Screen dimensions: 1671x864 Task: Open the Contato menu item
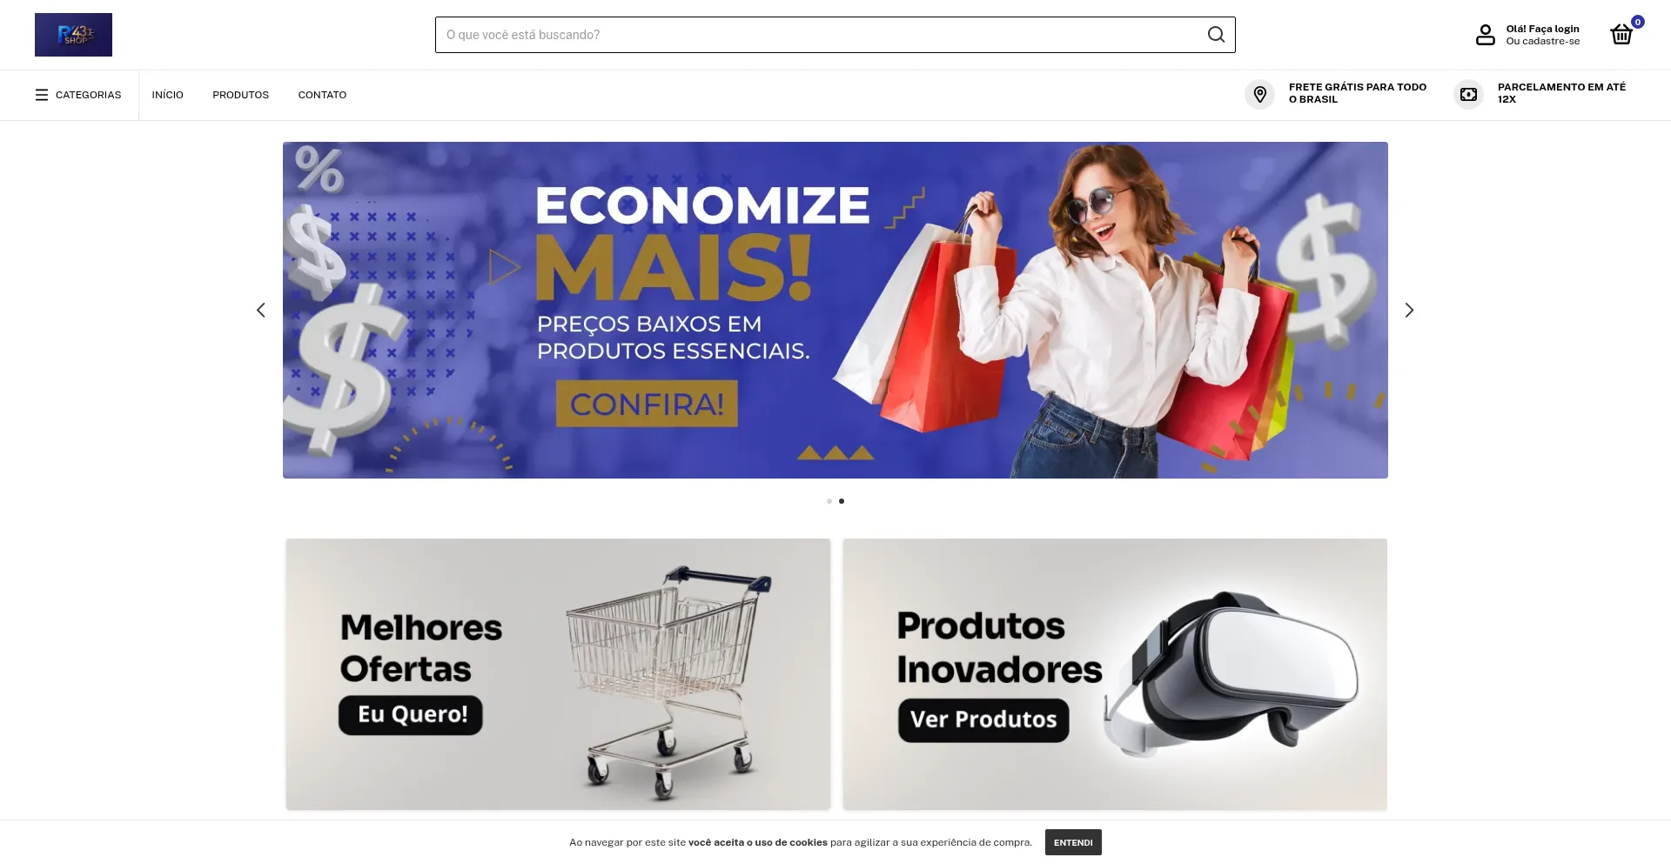pyautogui.click(x=322, y=95)
